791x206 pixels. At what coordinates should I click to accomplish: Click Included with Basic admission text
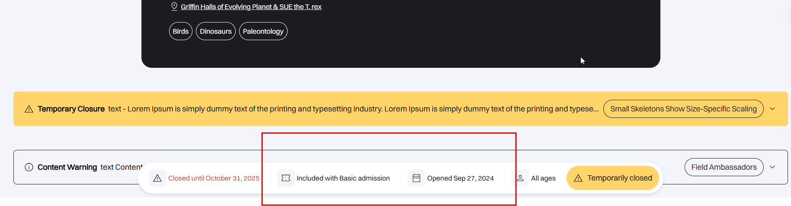343,178
